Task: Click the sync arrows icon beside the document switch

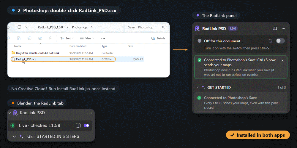Action: point(270,41)
